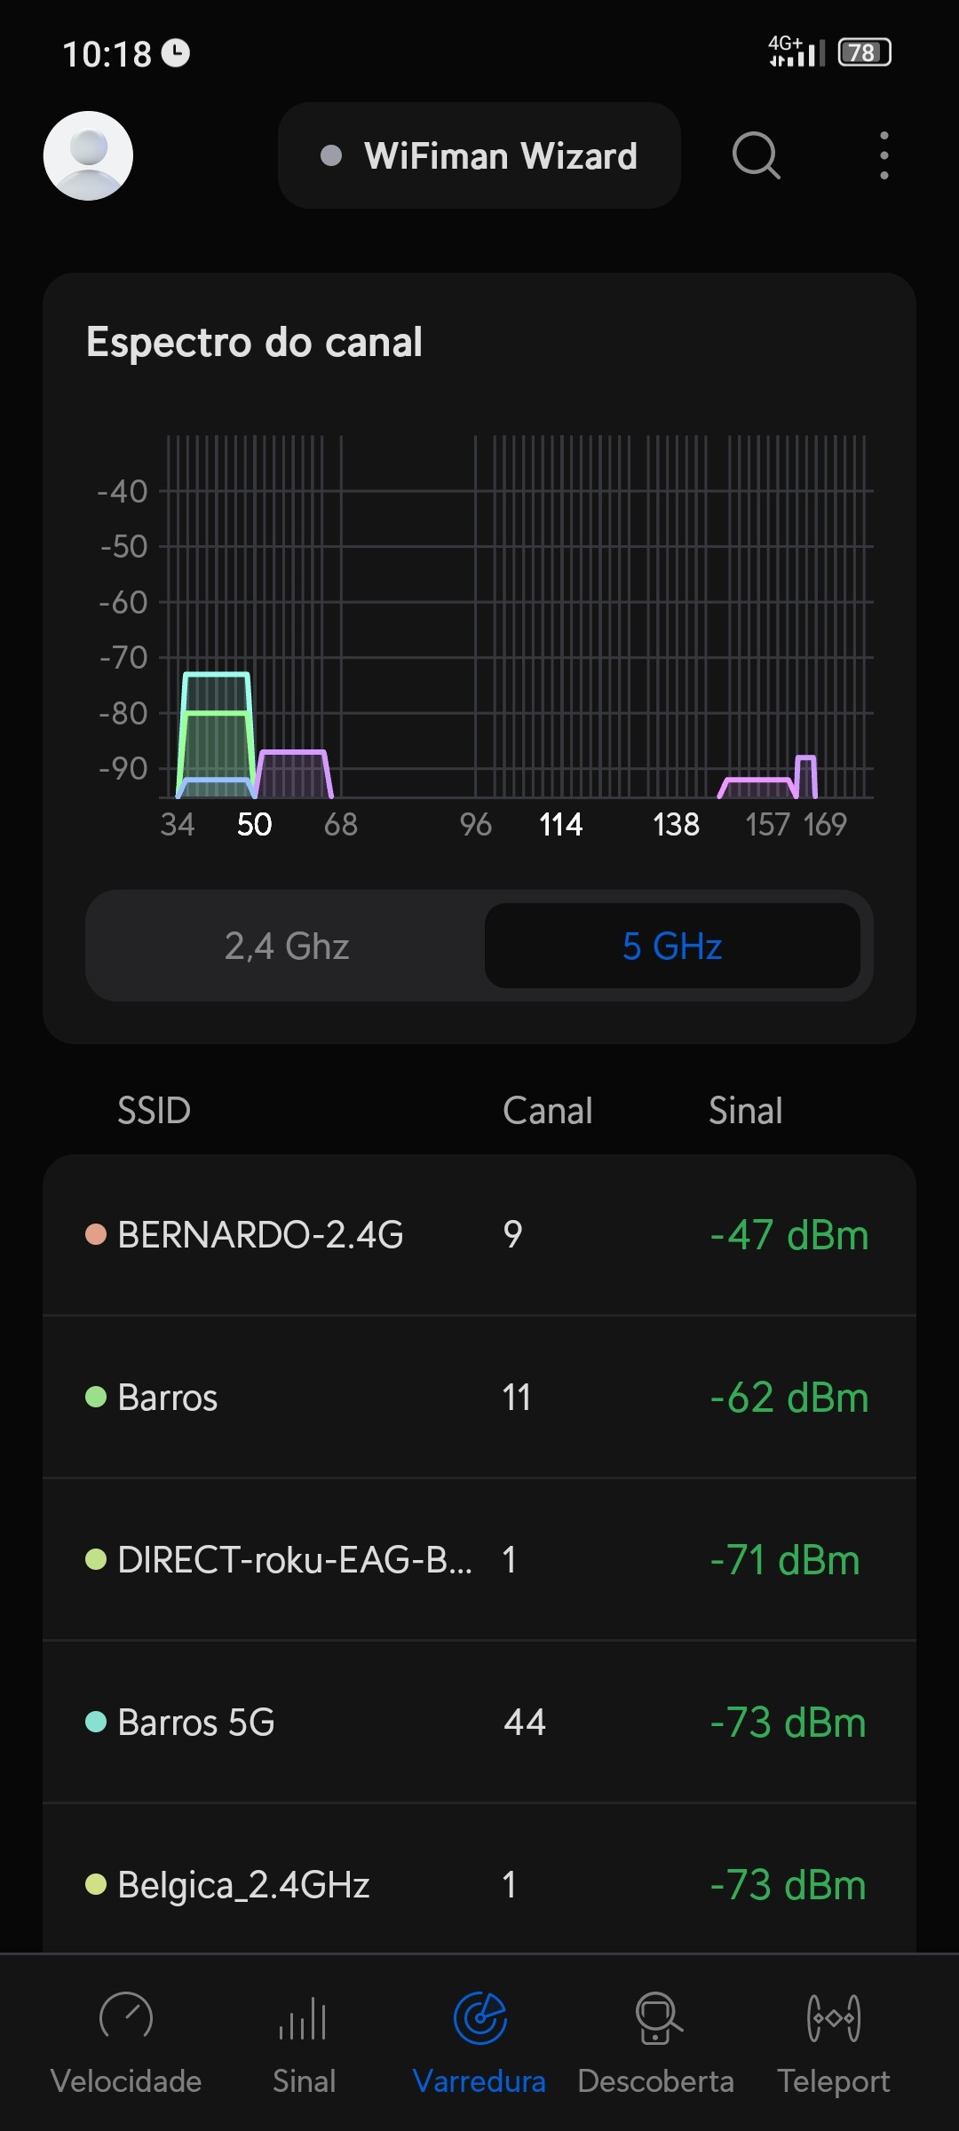The image size is (959, 2131).
Task: Open the WiFiman Wizard selector
Action: (x=479, y=155)
